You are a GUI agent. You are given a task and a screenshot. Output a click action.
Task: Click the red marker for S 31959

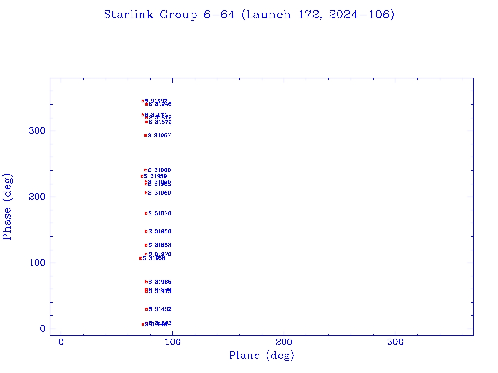(142, 176)
